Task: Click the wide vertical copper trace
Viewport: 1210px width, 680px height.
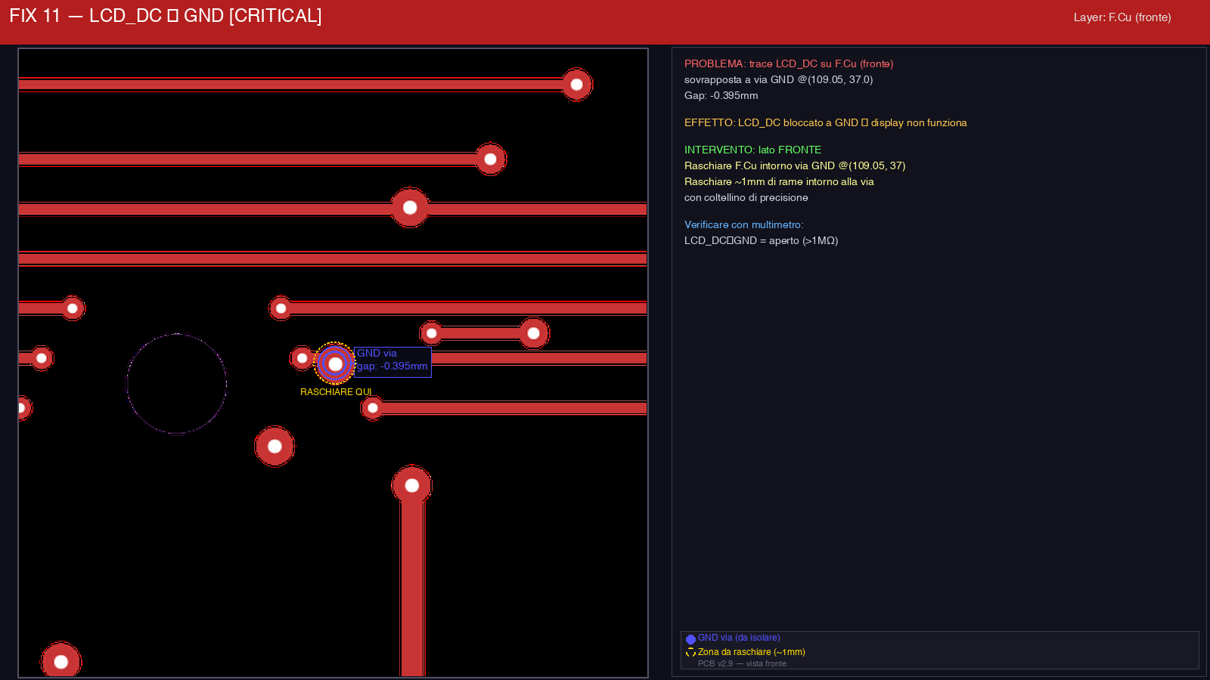Action: tap(412, 589)
